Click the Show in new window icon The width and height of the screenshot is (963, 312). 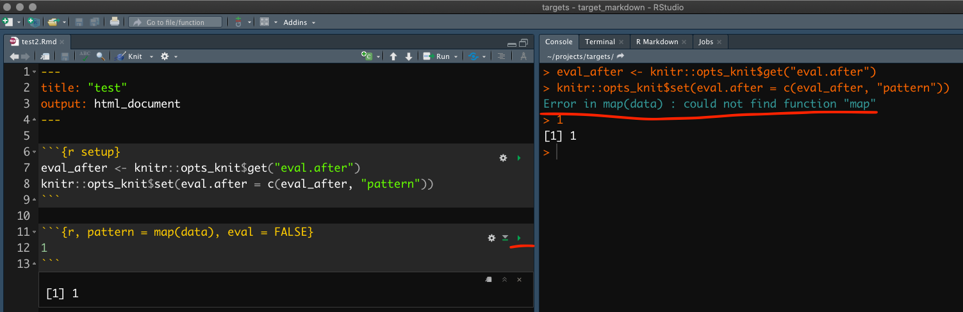tap(45, 56)
